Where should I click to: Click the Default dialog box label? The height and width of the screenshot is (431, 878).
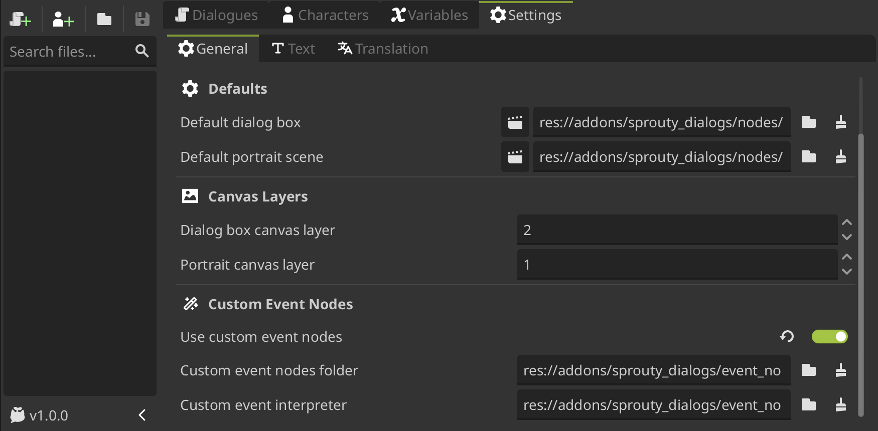[240, 122]
